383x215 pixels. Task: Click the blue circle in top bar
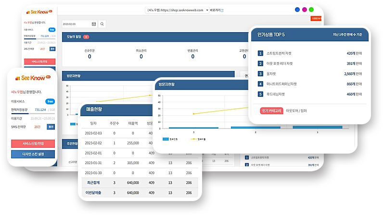coord(297,10)
